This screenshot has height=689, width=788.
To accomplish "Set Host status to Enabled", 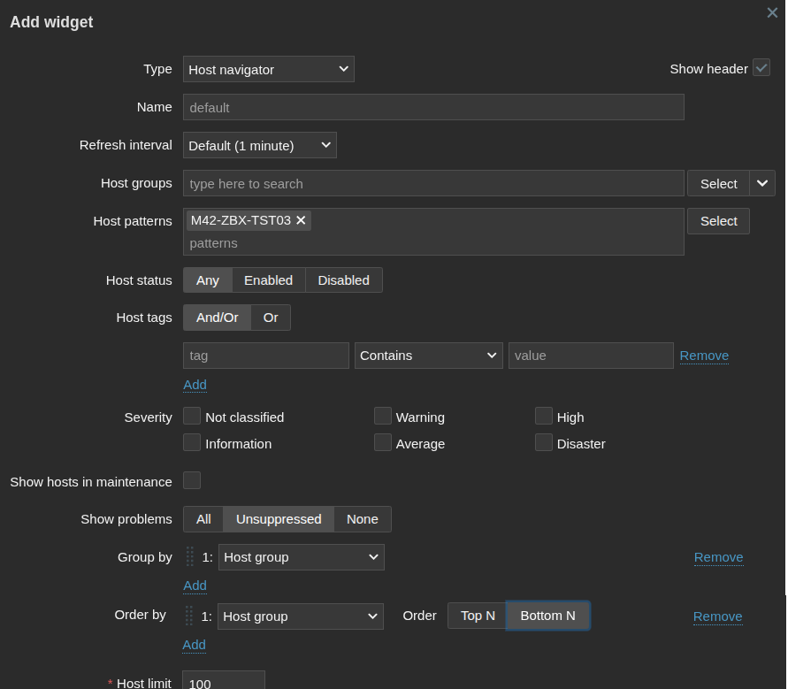I will [268, 280].
